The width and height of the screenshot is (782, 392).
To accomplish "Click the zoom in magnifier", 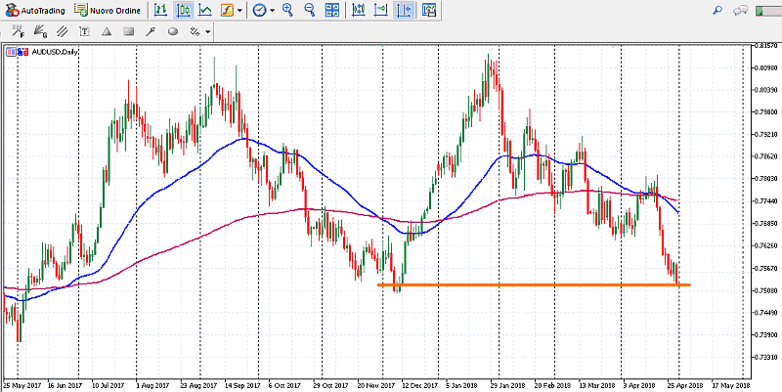I will point(287,10).
